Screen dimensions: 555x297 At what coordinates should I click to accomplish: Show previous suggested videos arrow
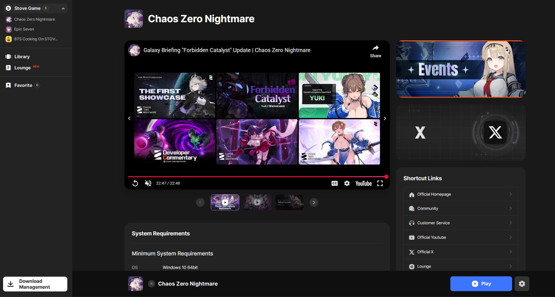coord(129,118)
